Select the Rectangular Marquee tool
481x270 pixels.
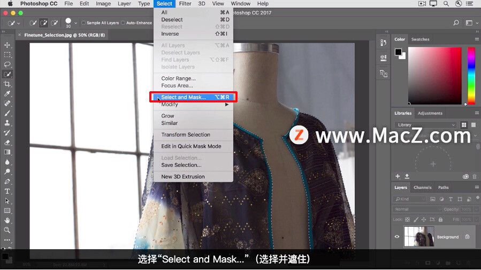(x=7, y=55)
